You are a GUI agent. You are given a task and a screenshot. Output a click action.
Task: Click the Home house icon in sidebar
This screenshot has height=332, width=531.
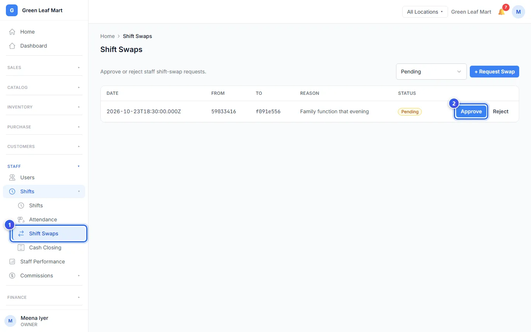tap(12, 32)
